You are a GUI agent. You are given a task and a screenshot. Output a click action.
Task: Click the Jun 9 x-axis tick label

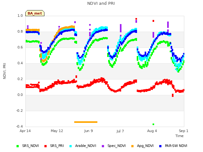[x=88, y=131]
